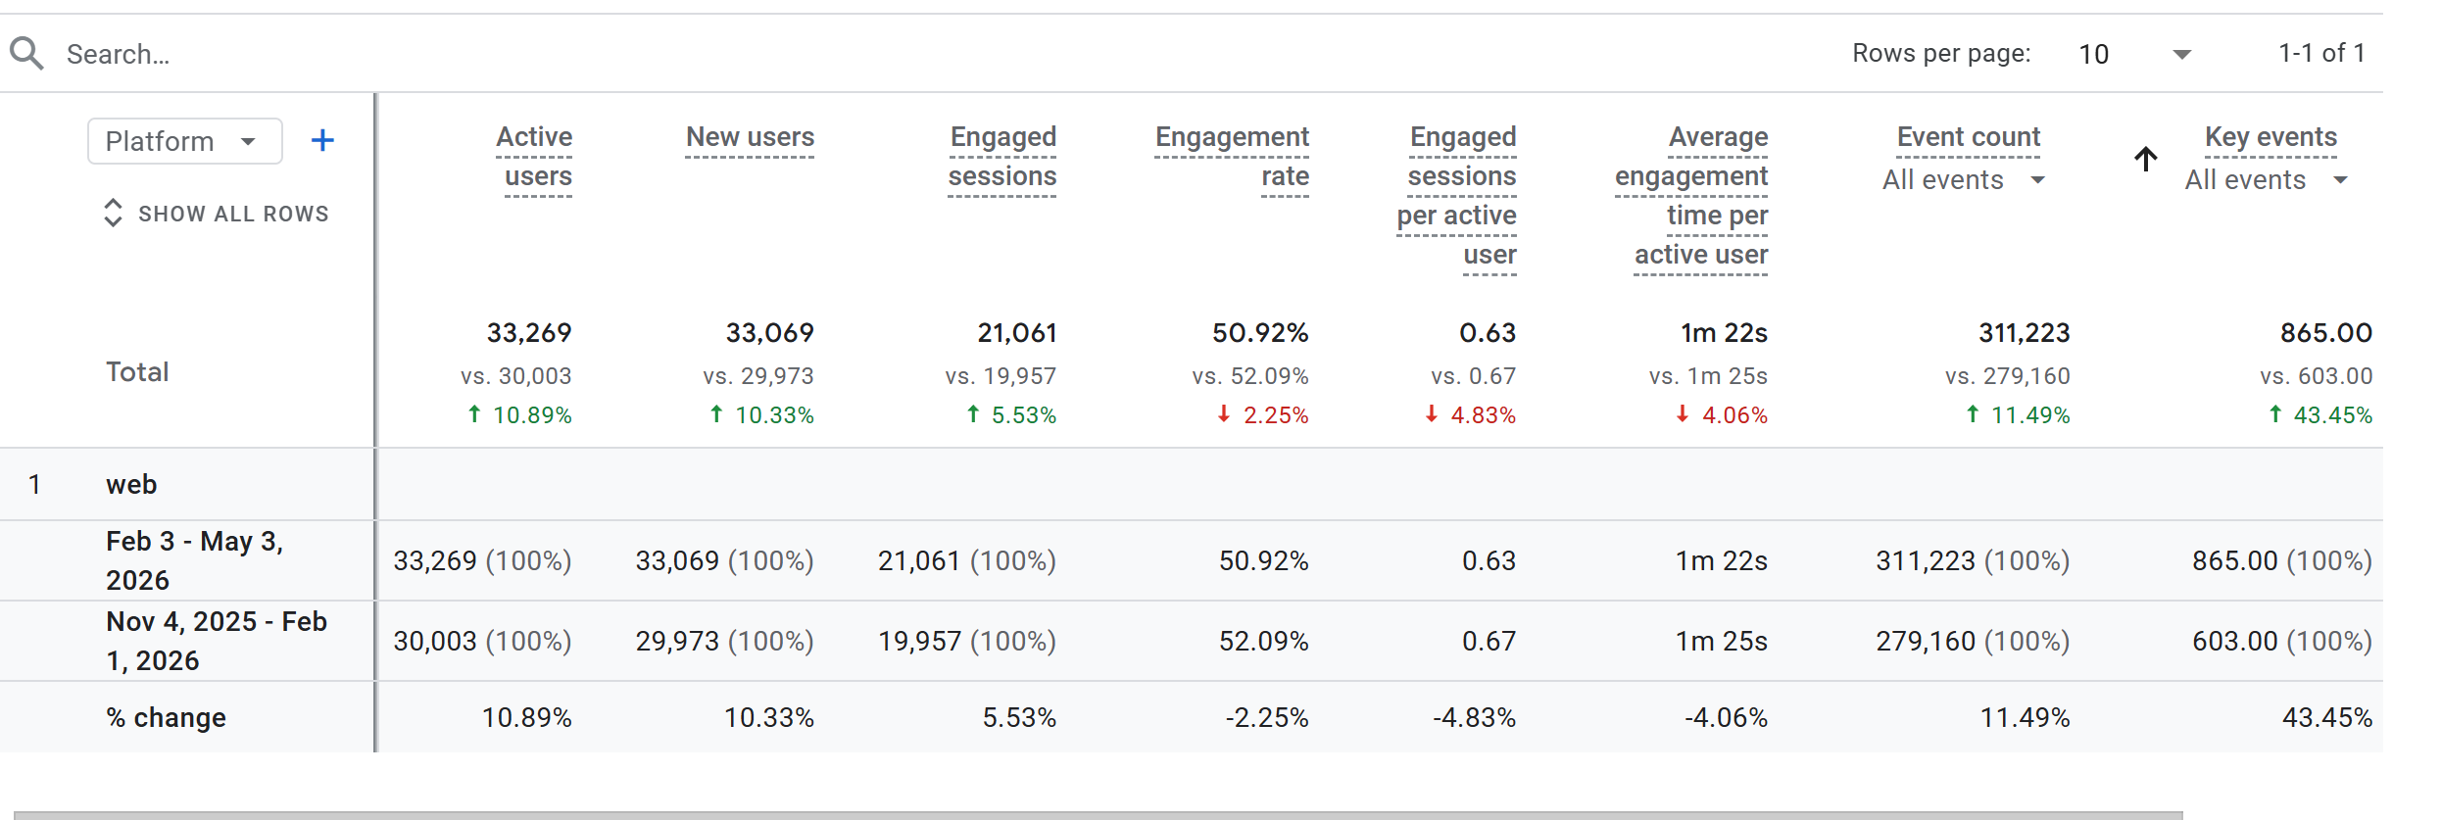Viewport: 2441px width, 820px height.
Task: Sort by the New users column
Action: (x=750, y=137)
